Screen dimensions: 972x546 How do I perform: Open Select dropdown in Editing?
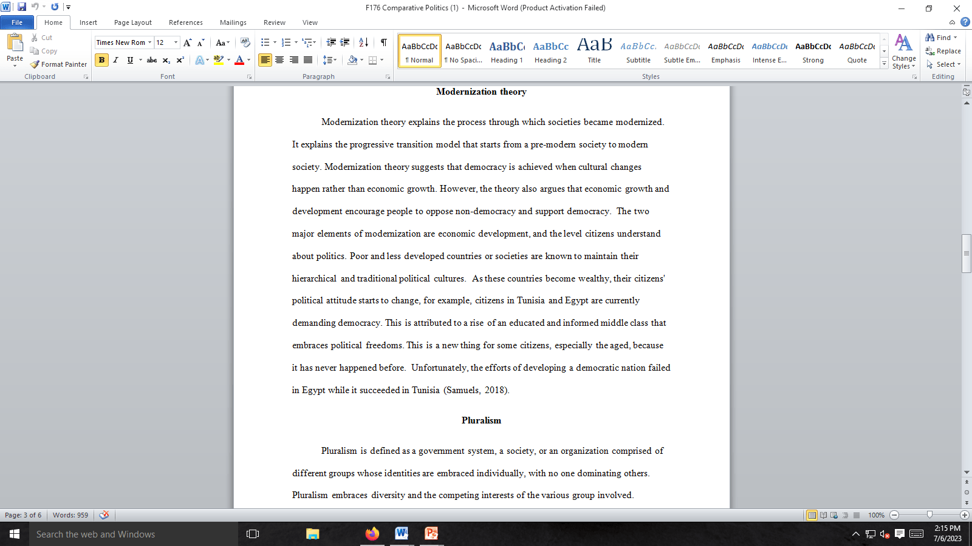tap(943, 64)
